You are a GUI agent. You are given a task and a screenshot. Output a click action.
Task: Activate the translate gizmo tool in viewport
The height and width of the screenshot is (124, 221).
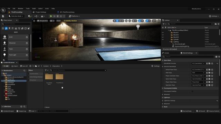point(117,21)
